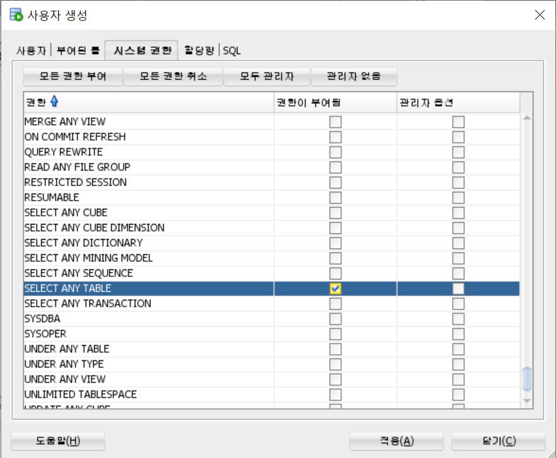Uncheck the granted checkbox for SELECT ANY TABLE
Screen dimensions: 556x458
pyautogui.click(x=335, y=288)
